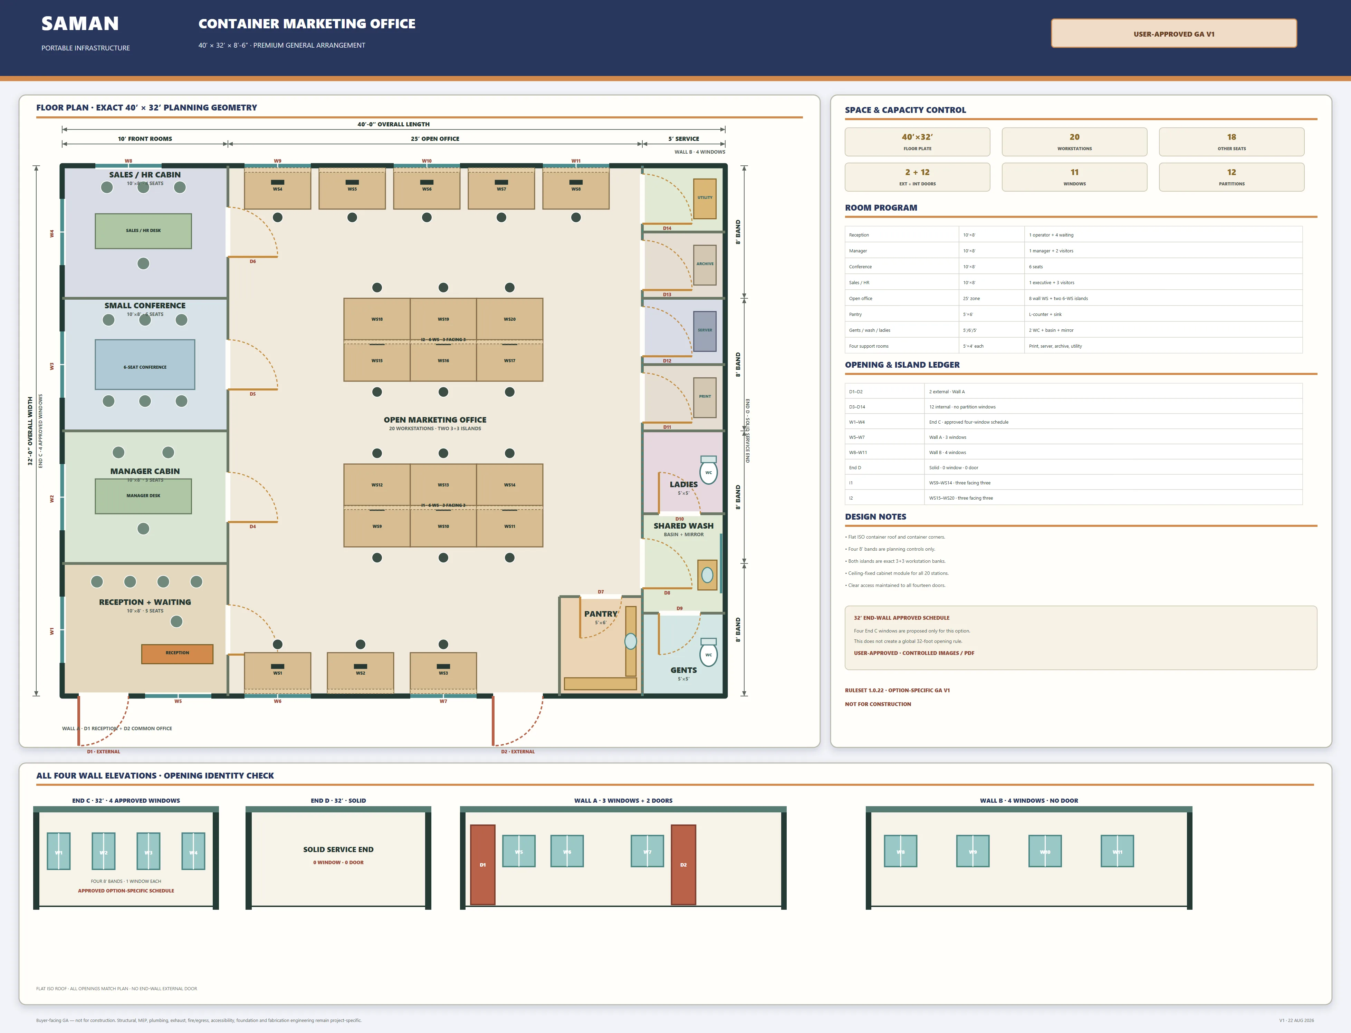Click the Conference row in Room Program

[x=1074, y=267]
